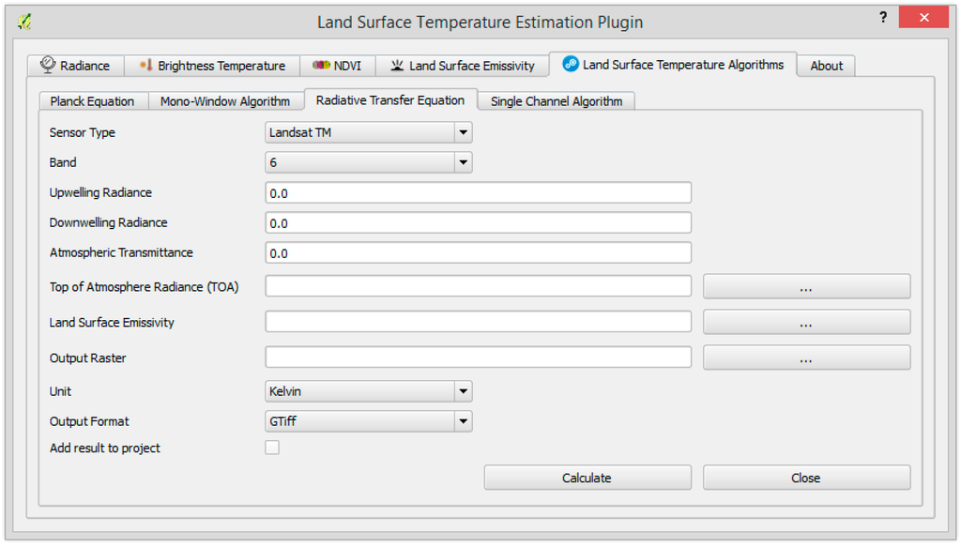Expand the Output Format dropdown

[x=369, y=421]
